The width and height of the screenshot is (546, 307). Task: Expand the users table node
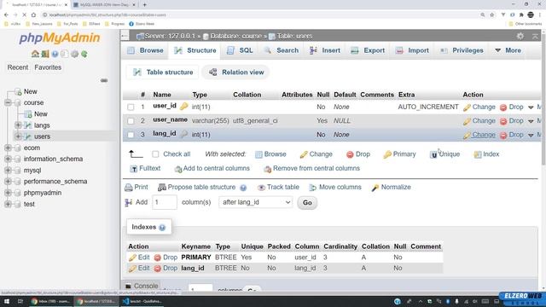[18, 136]
